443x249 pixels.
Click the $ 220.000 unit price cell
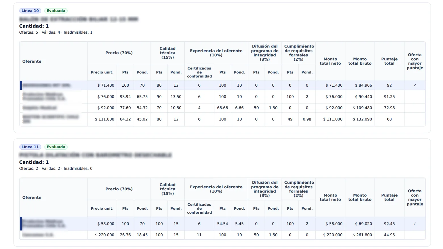104,235
